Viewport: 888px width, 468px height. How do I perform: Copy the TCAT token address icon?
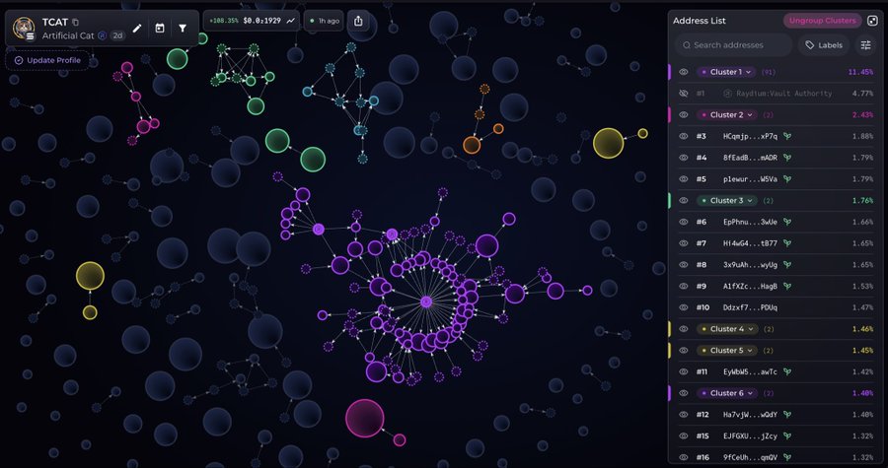[x=76, y=23]
